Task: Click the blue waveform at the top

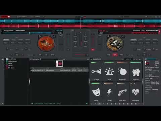Action: [80, 21]
